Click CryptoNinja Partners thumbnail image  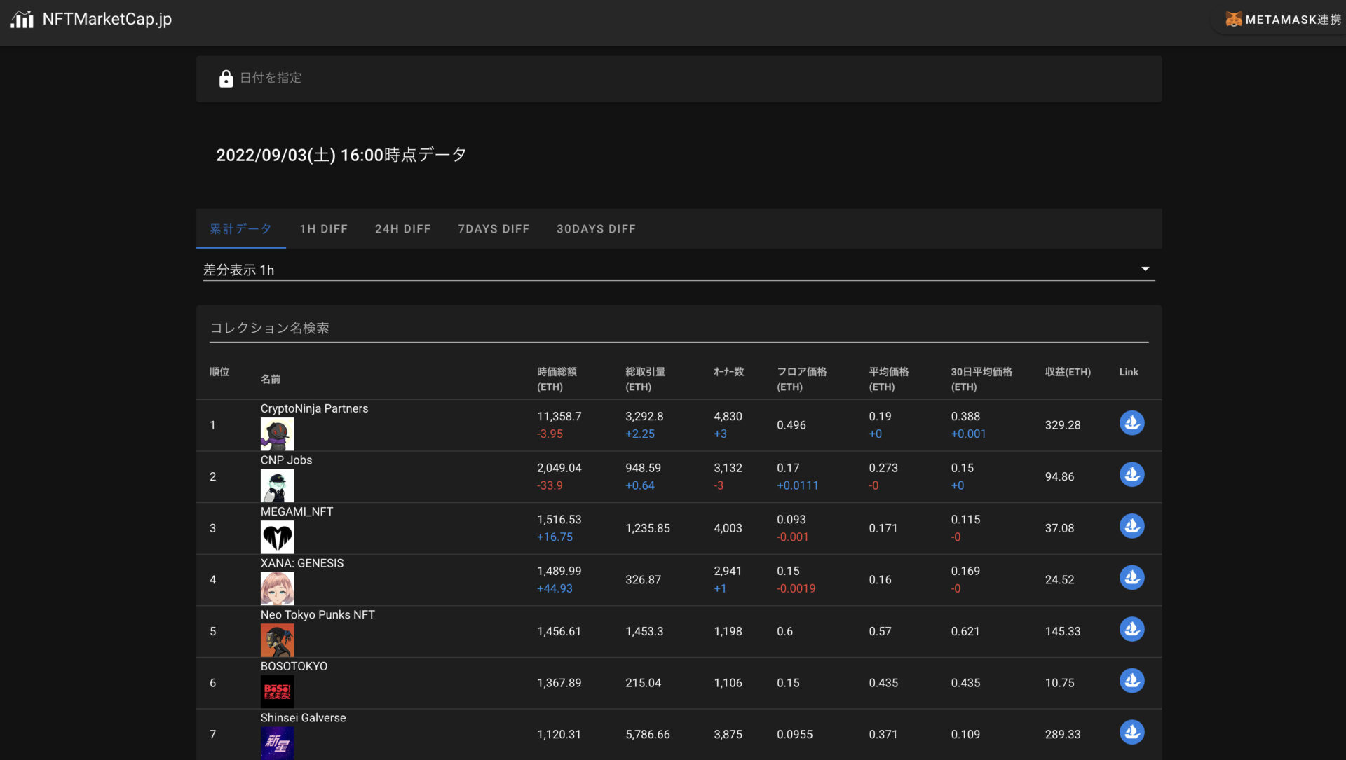coord(277,434)
